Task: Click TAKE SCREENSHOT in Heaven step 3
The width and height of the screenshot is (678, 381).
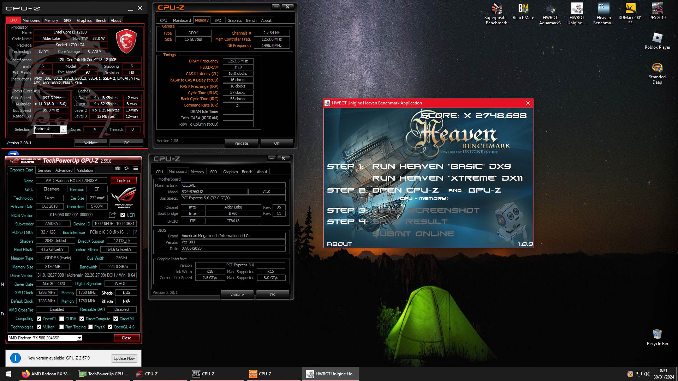Action: [426, 210]
